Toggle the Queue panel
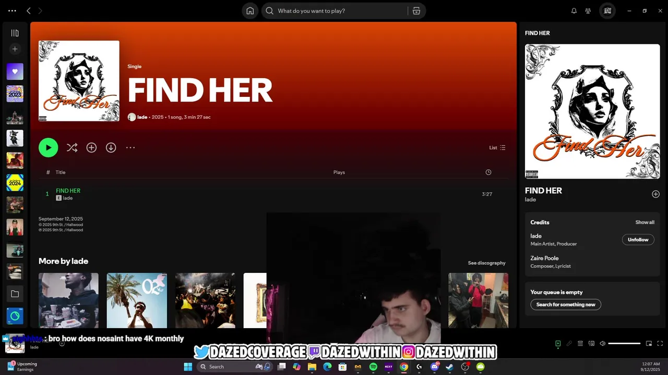 point(580,344)
